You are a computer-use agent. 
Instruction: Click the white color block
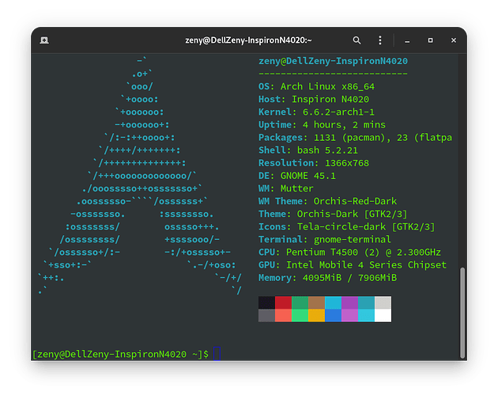point(383,316)
